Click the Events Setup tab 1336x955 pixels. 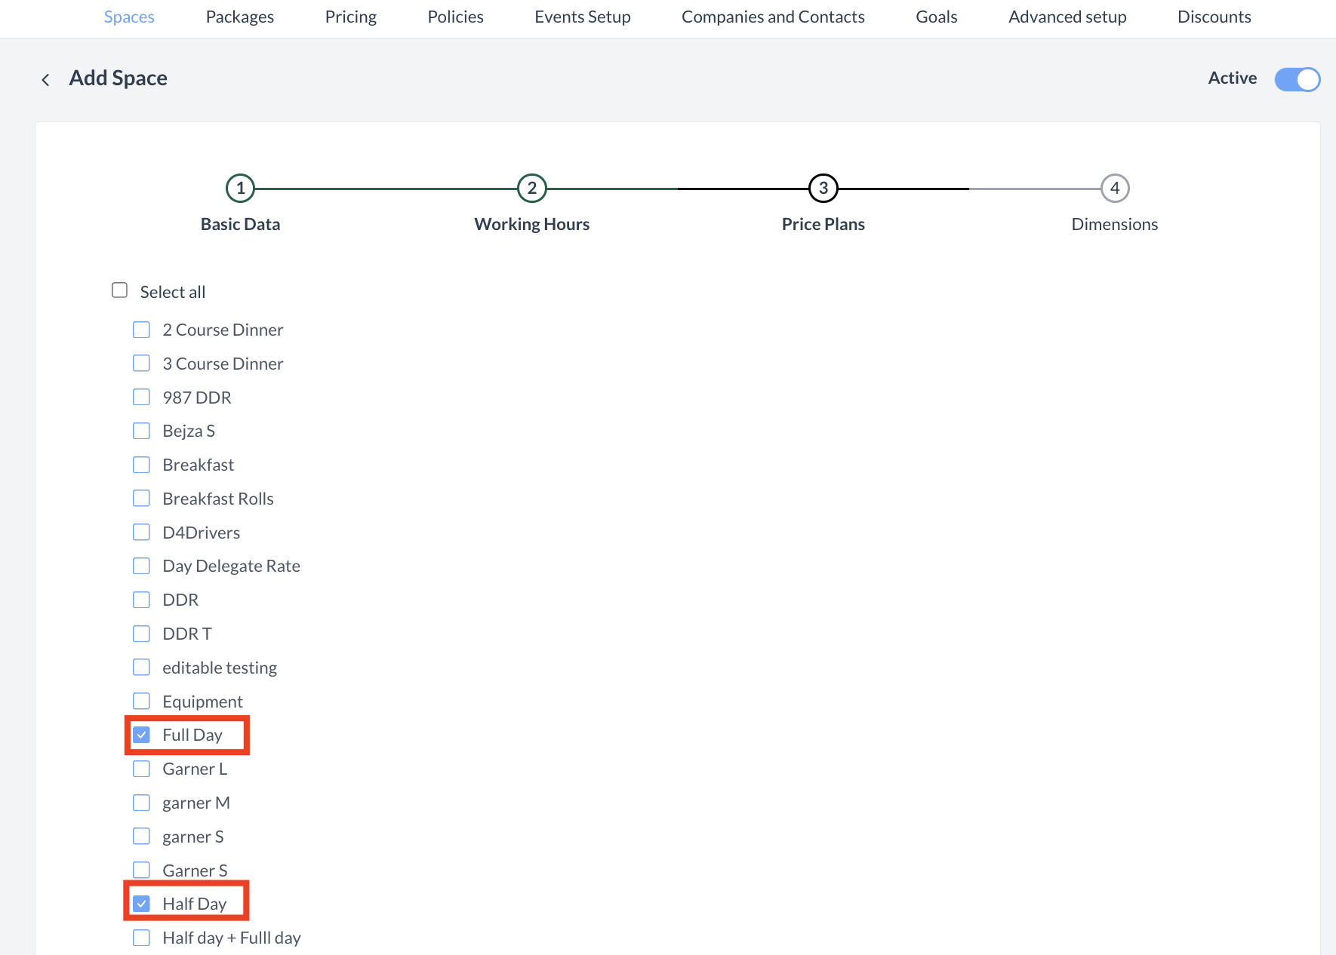[x=582, y=17]
